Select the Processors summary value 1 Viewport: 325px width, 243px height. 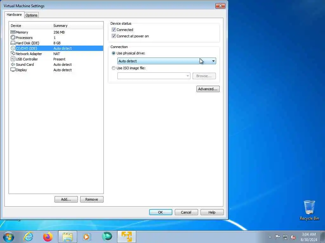point(55,38)
